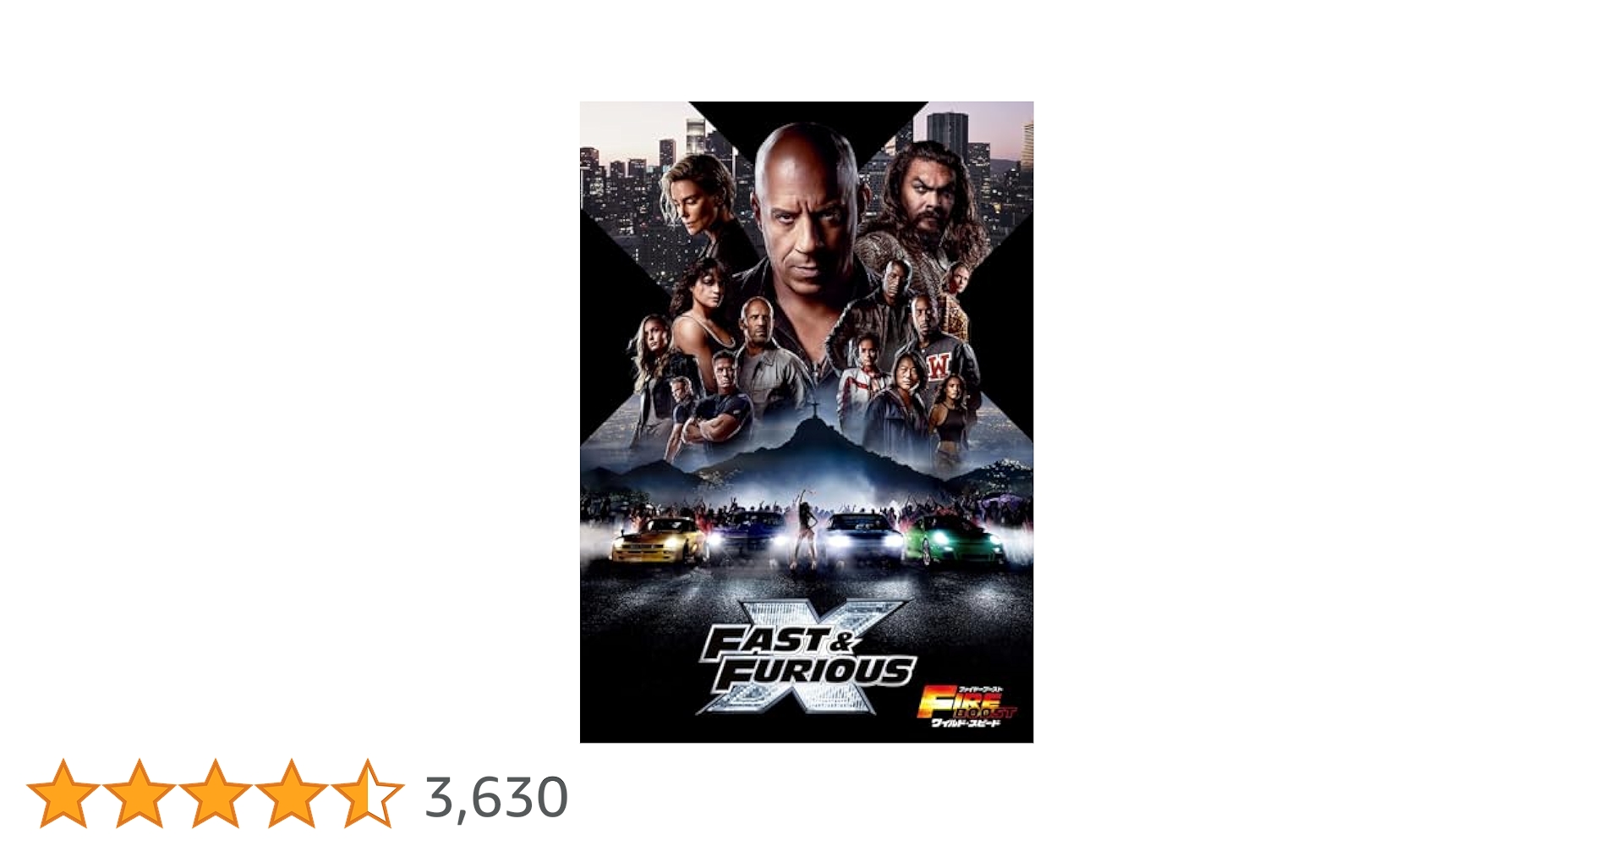Click the yellow car on the poster
This screenshot has width=1615, height=846.
click(659, 541)
